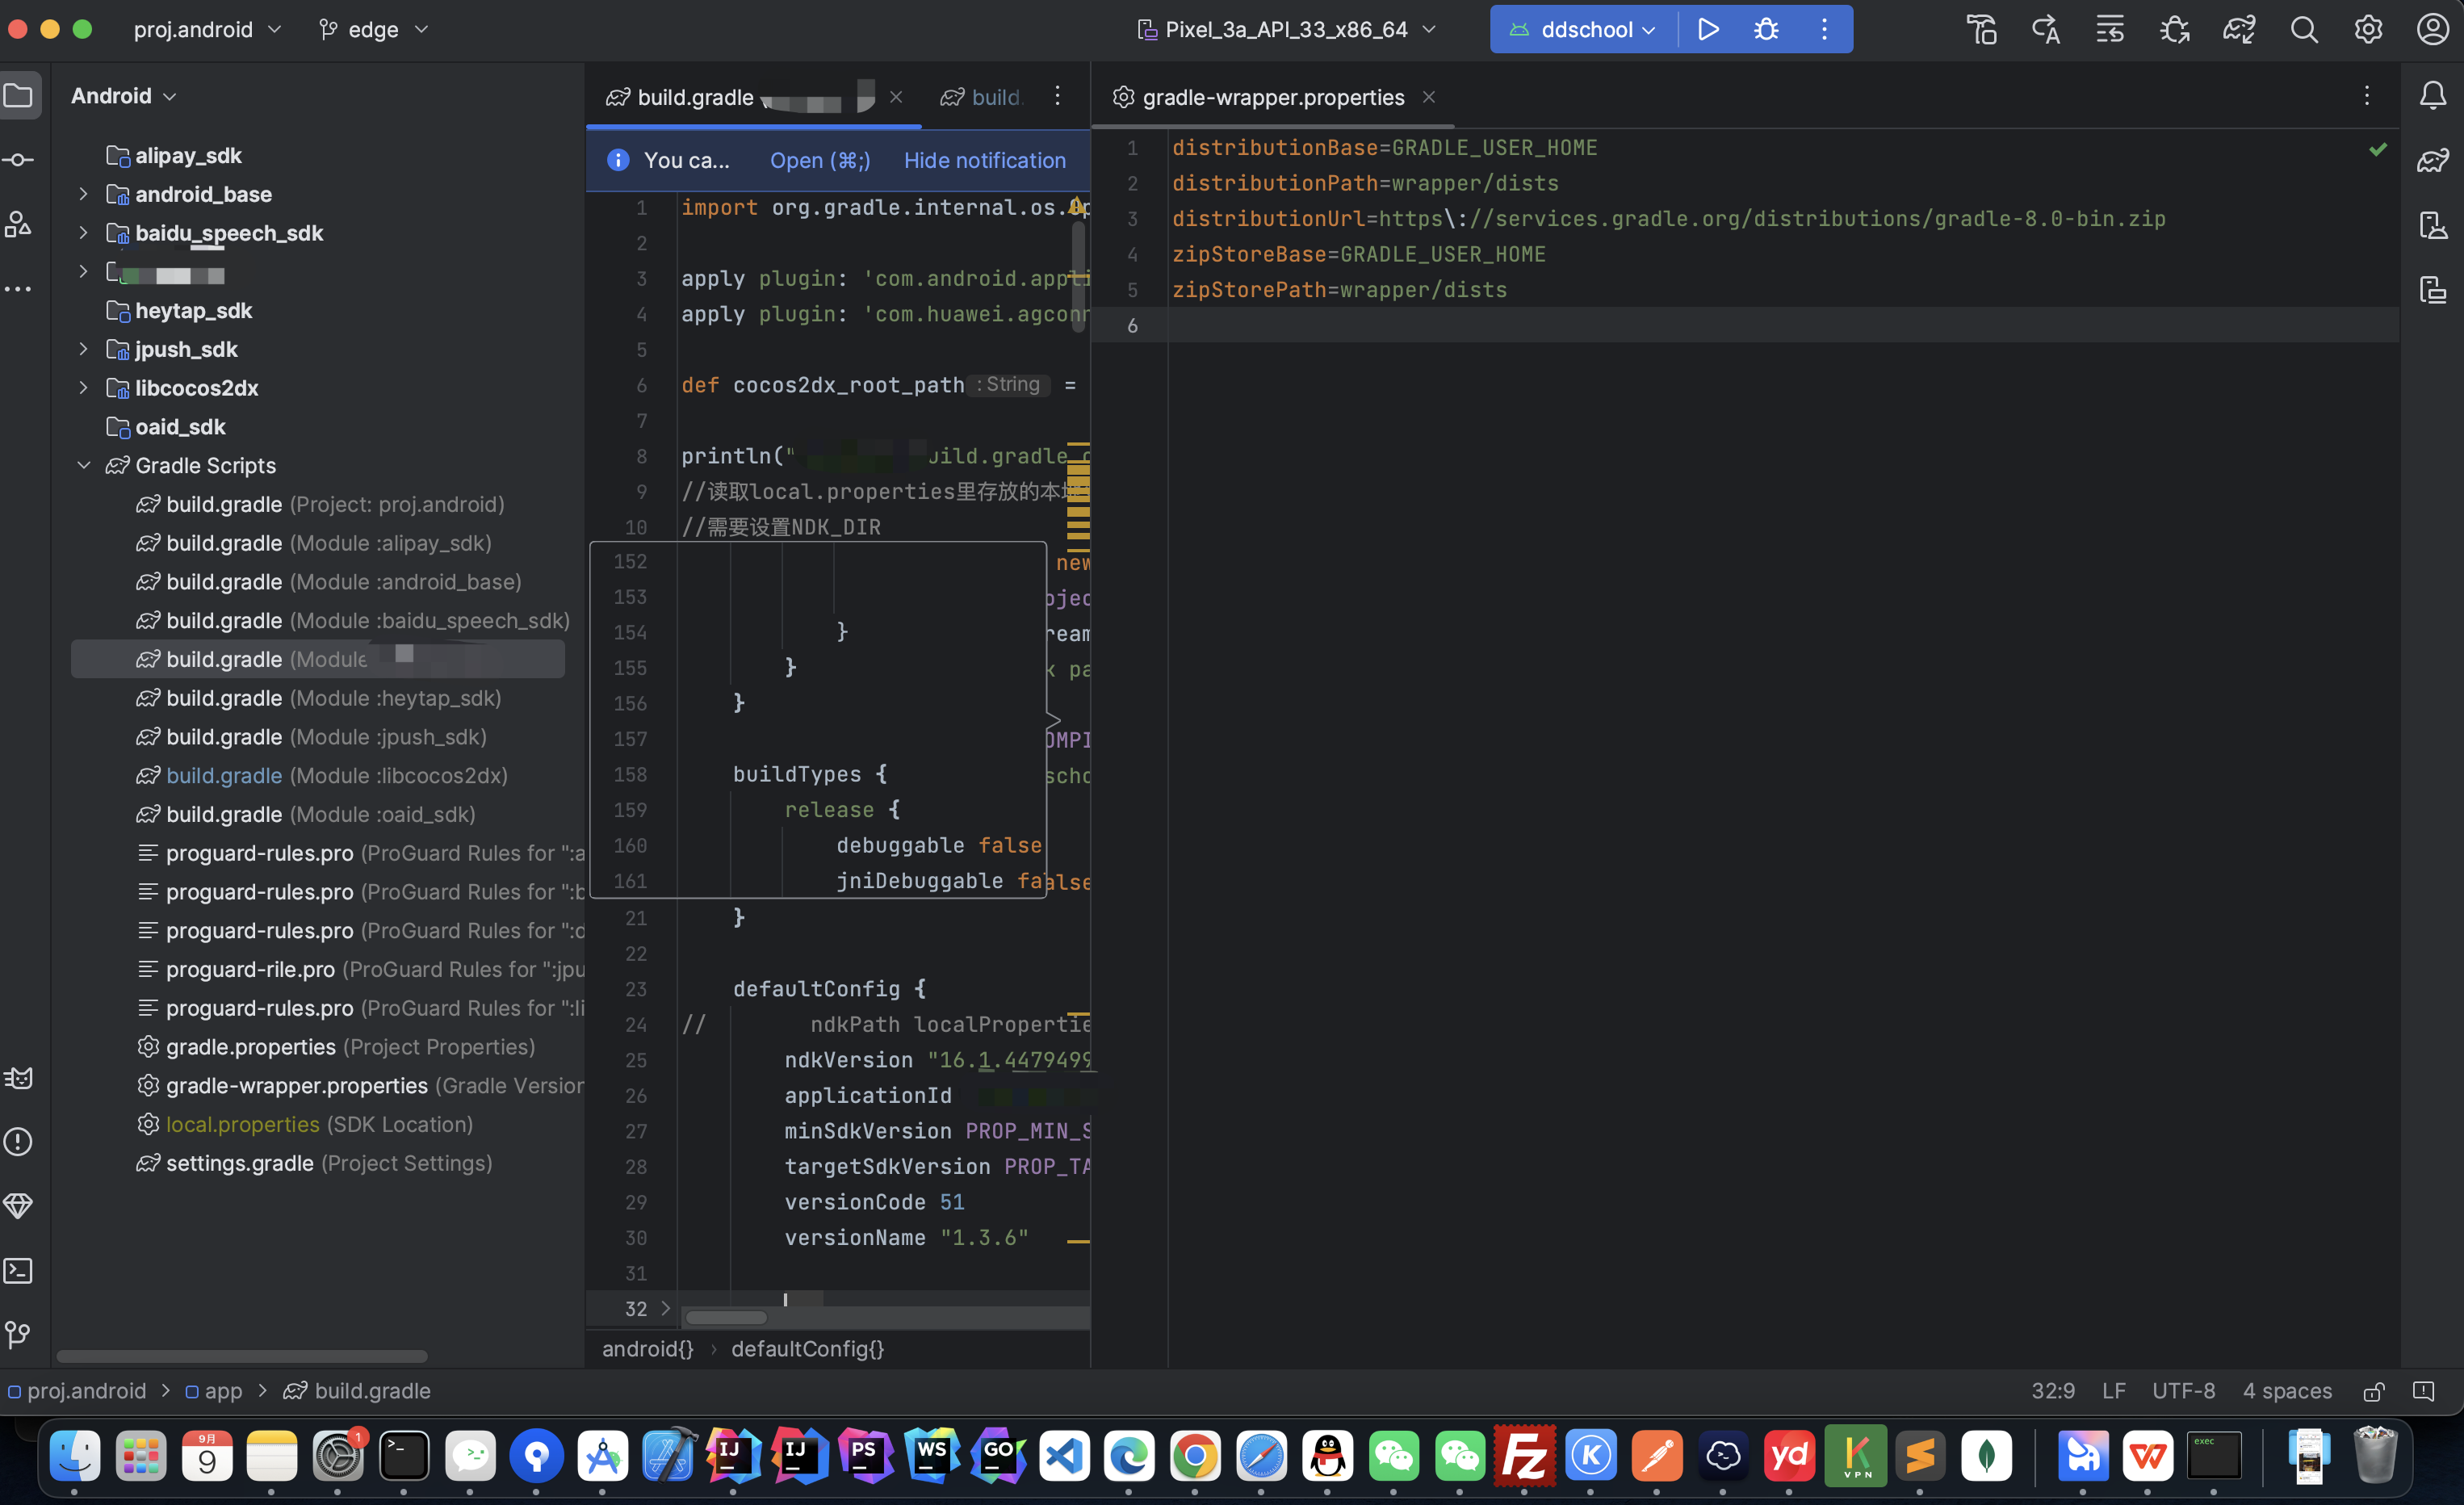Open the Notifications bell panel

tap(2432, 96)
